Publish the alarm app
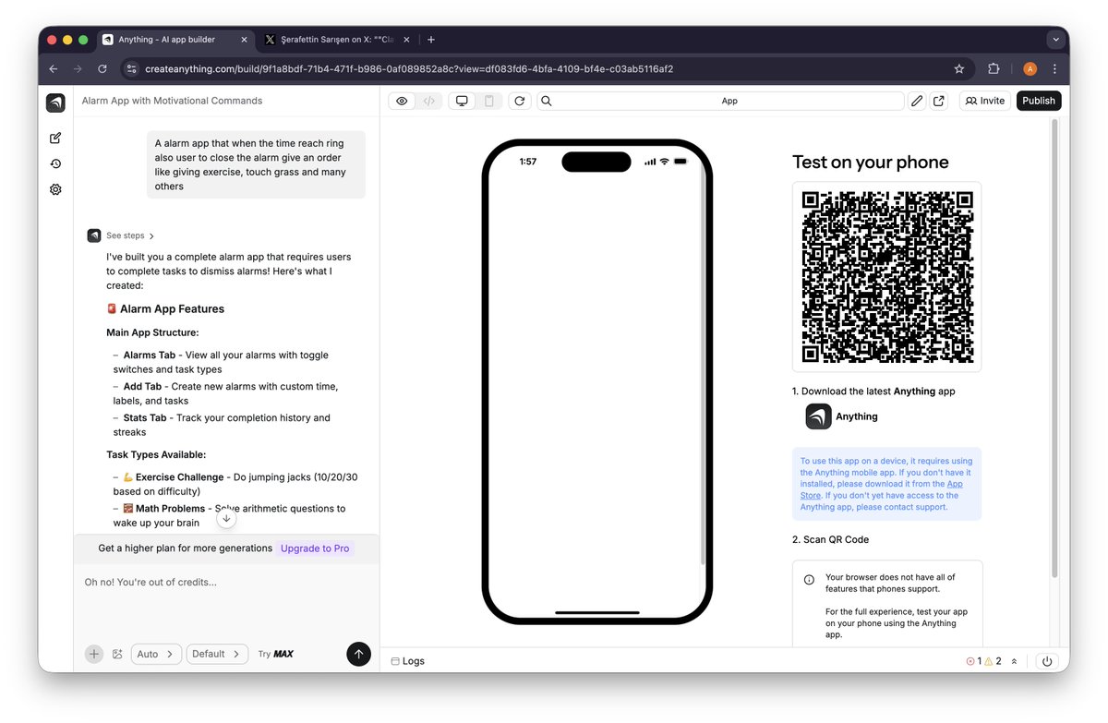The image size is (1108, 723). pyautogui.click(x=1038, y=101)
